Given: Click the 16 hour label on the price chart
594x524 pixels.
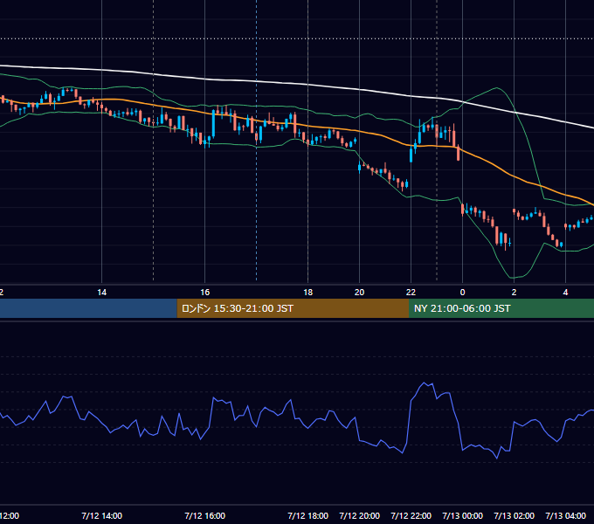Looking at the screenshot, I should [x=205, y=293].
